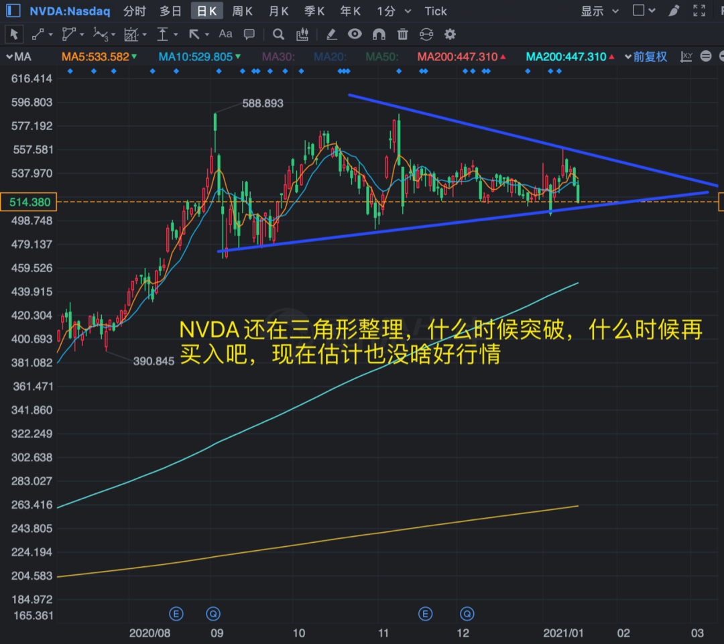The height and width of the screenshot is (644, 724).
Task: Select the Fibonacci/Gann chart tool
Action: (x=131, y=34)
